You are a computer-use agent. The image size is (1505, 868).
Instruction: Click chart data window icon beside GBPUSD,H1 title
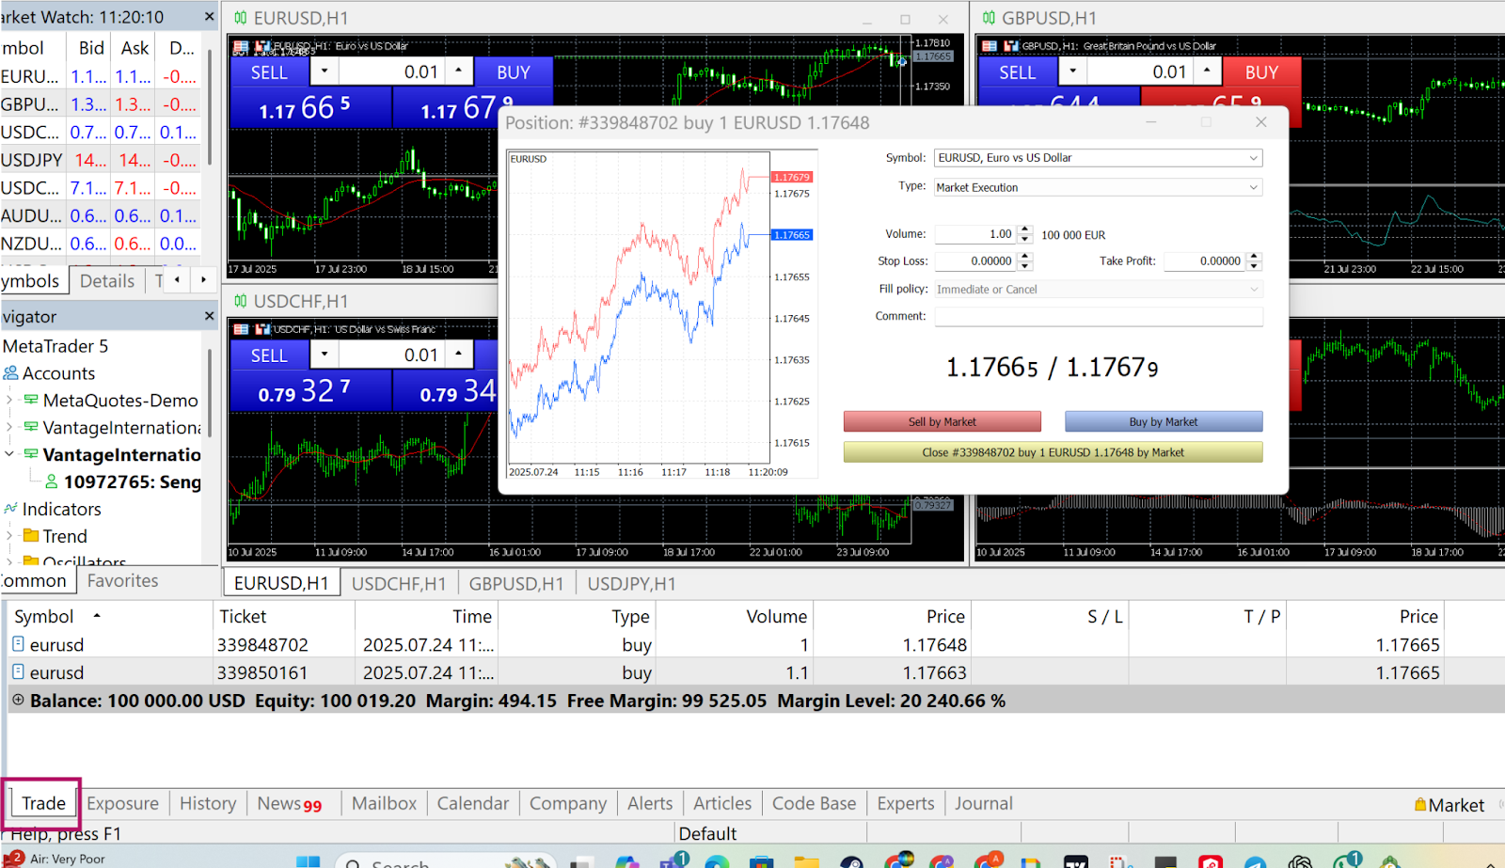point(991,45)
